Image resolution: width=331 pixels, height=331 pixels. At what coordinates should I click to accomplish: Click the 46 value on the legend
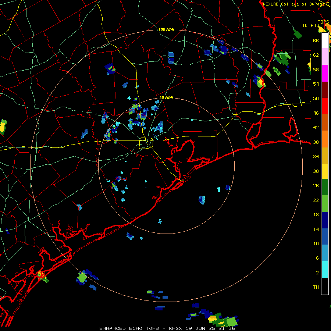coord(316,113)
